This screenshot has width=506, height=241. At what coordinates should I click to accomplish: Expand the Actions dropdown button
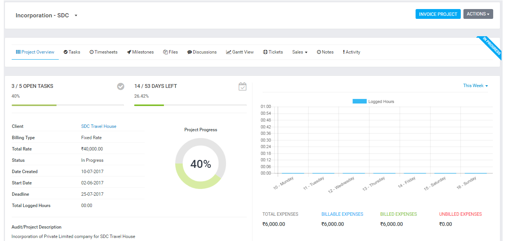pos(478,14)
